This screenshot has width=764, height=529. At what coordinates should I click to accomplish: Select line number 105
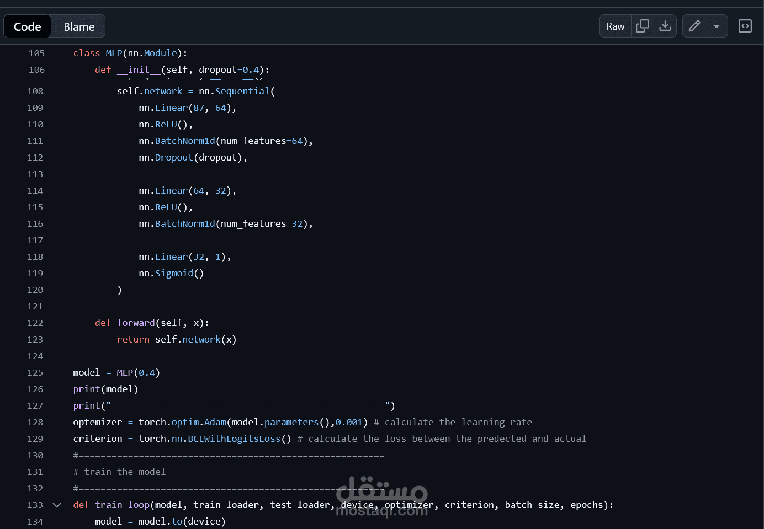click(36, 53)
